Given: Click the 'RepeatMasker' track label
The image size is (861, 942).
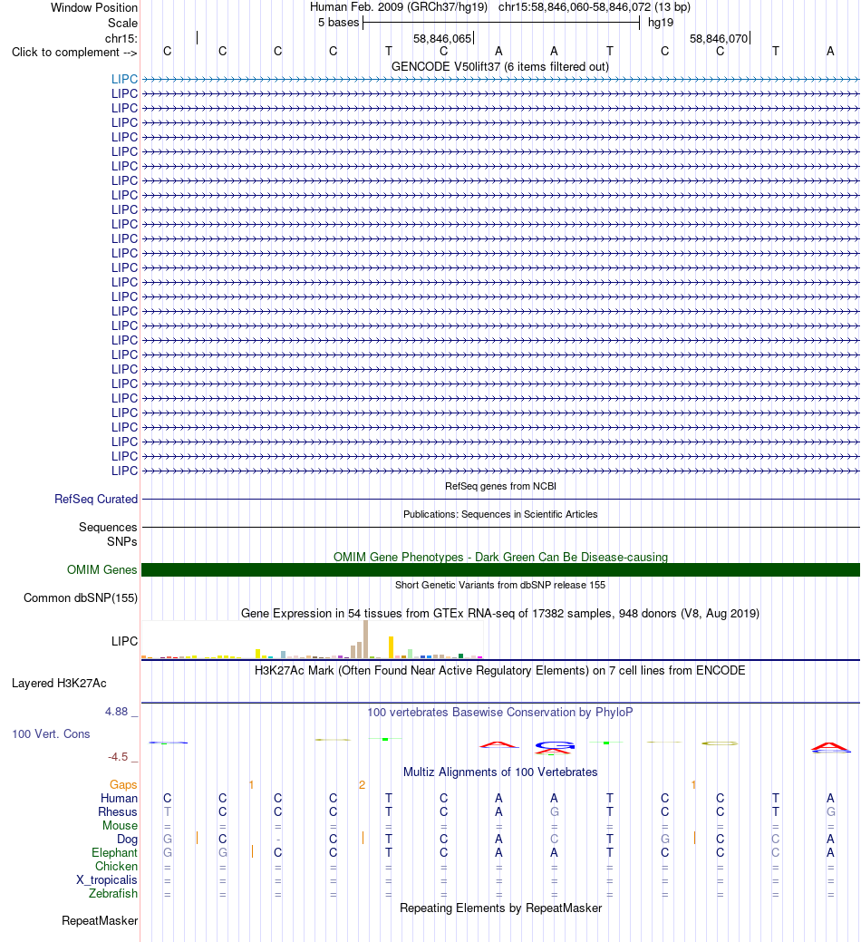Looking at the screenshot, I should [100, 921].
